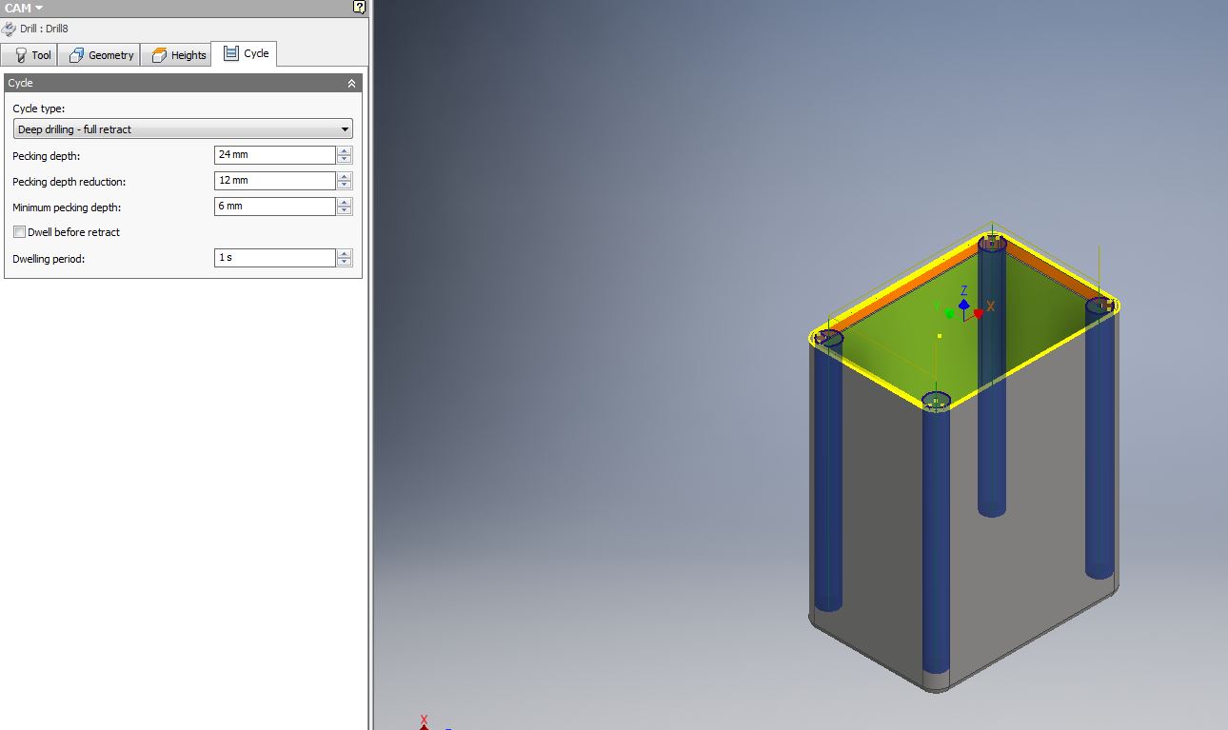Click the red X axis arrow on triad
The image size is (1228, 730).
tap(979, 313)
